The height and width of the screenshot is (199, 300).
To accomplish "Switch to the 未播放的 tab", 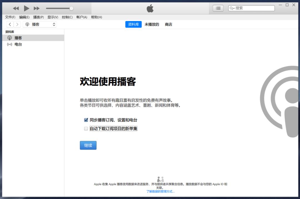I will click(x=152, y=24).
